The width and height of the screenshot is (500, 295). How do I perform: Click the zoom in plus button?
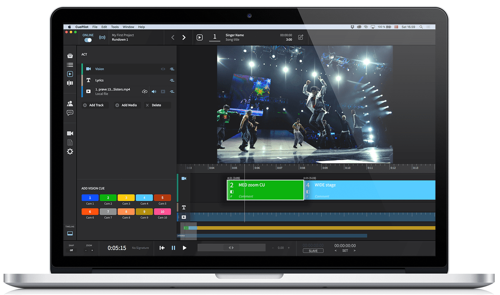[x=92, y=250]
